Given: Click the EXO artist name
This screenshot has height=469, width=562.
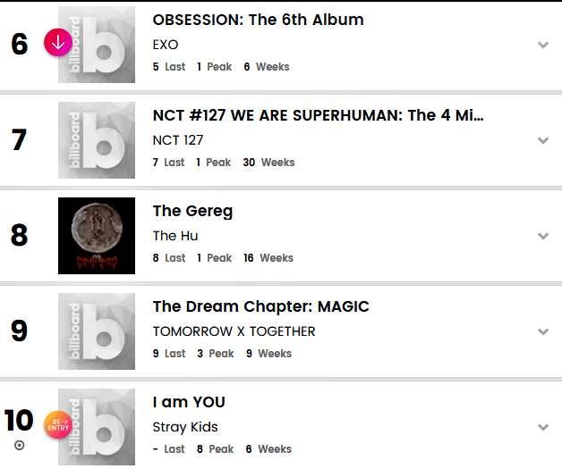Looking at the screenshot, I should tap(166, 45).
